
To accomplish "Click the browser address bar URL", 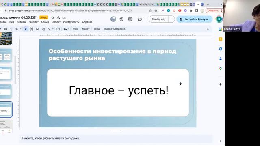I will (70, 11).
